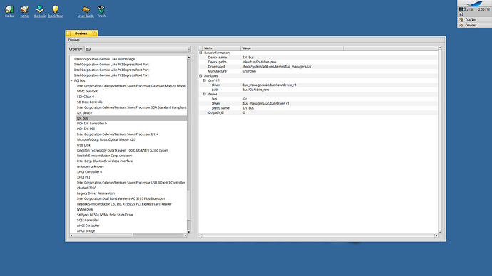Click the i2c/path_id row
492x276 pixels.
(x=318, y=112)
